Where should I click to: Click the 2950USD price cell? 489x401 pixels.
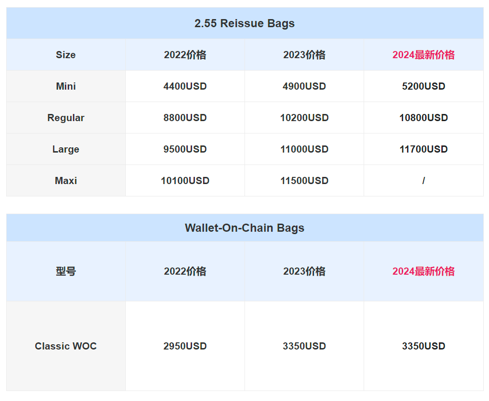point(185,346)
